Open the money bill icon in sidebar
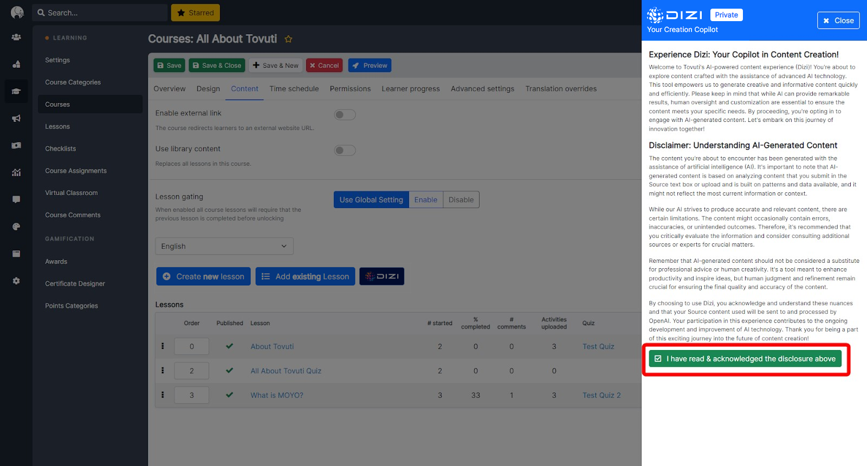The width and height of the screenshot is (867, 466). [16, 145]
